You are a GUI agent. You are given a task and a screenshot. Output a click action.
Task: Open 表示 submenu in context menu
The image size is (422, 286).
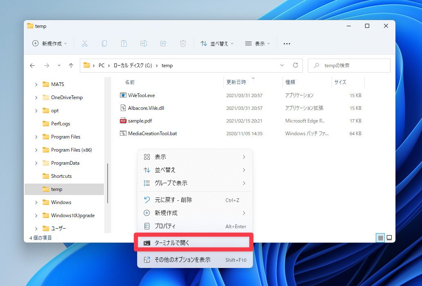click(x=195, y=157)
